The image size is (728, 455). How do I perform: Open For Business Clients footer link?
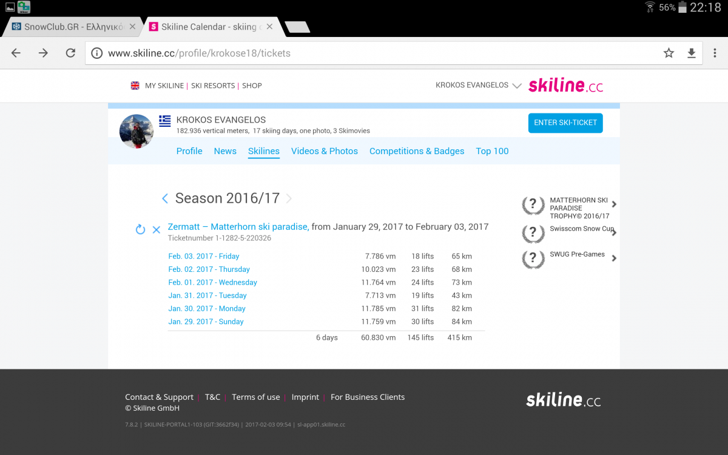368,397
